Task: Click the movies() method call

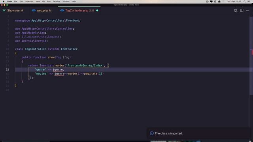Action: tap(74, 74)
